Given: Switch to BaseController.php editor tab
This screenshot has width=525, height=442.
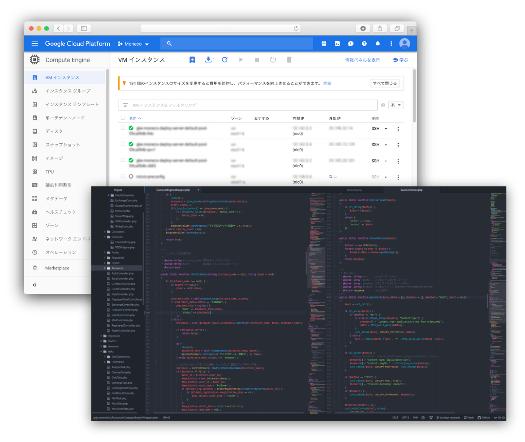Looking at the screenshot, I should click(411, 190).
